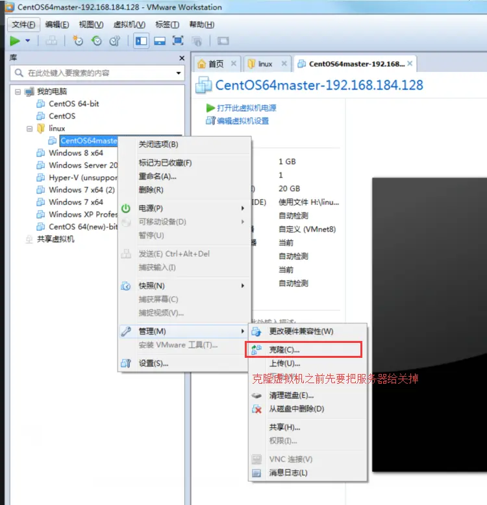Screen dimensions: 487x505
Task: Open the Snapshot Manager toolbar icon
Action: coord(114,41)
